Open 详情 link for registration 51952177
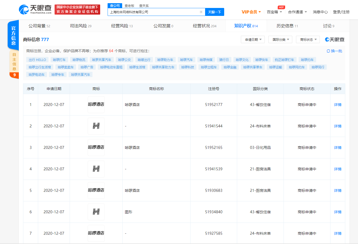The image size is (358, 244). click(x=338, y=105)
